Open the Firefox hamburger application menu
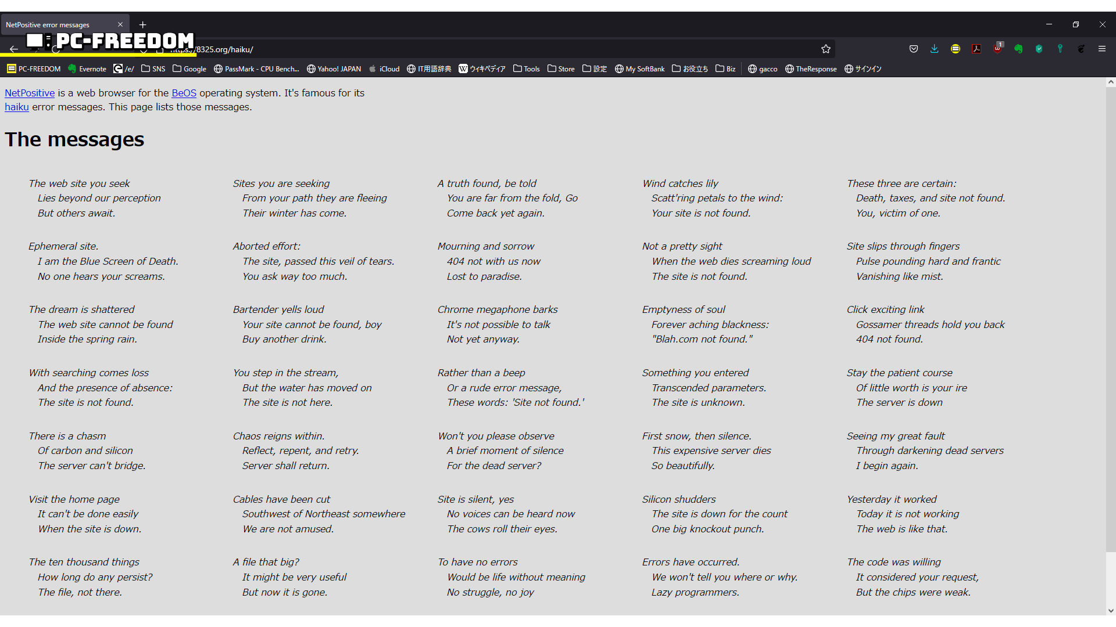This screenshot has height=627, width=1116. 1102,49
